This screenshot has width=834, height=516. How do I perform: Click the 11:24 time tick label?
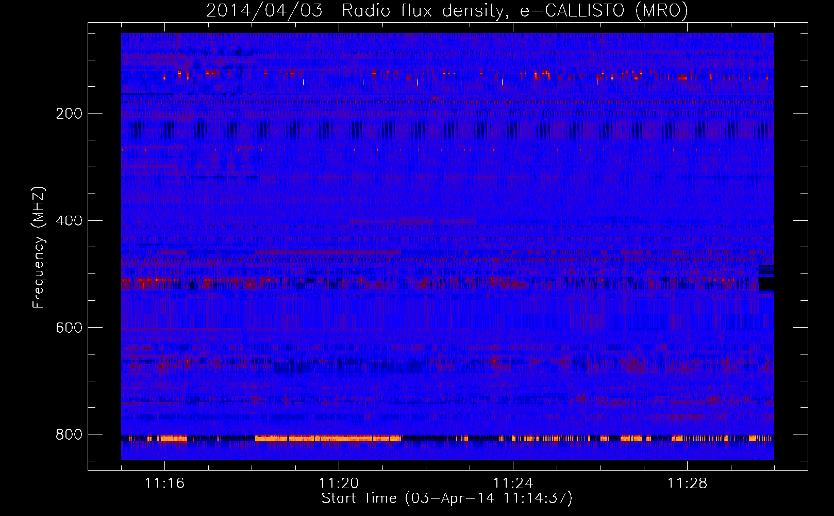(x=513, y=483)
